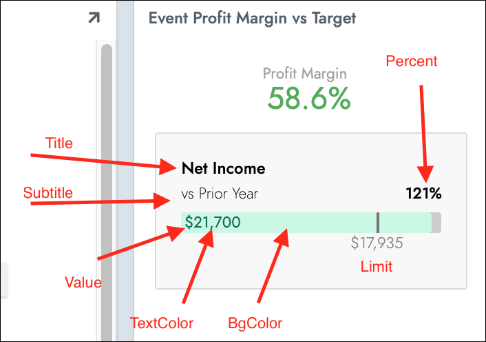Click the $21,700 value inside the bar
This screenshot has width=486, height=342.
pyautogui.click(x=213, y=222)
